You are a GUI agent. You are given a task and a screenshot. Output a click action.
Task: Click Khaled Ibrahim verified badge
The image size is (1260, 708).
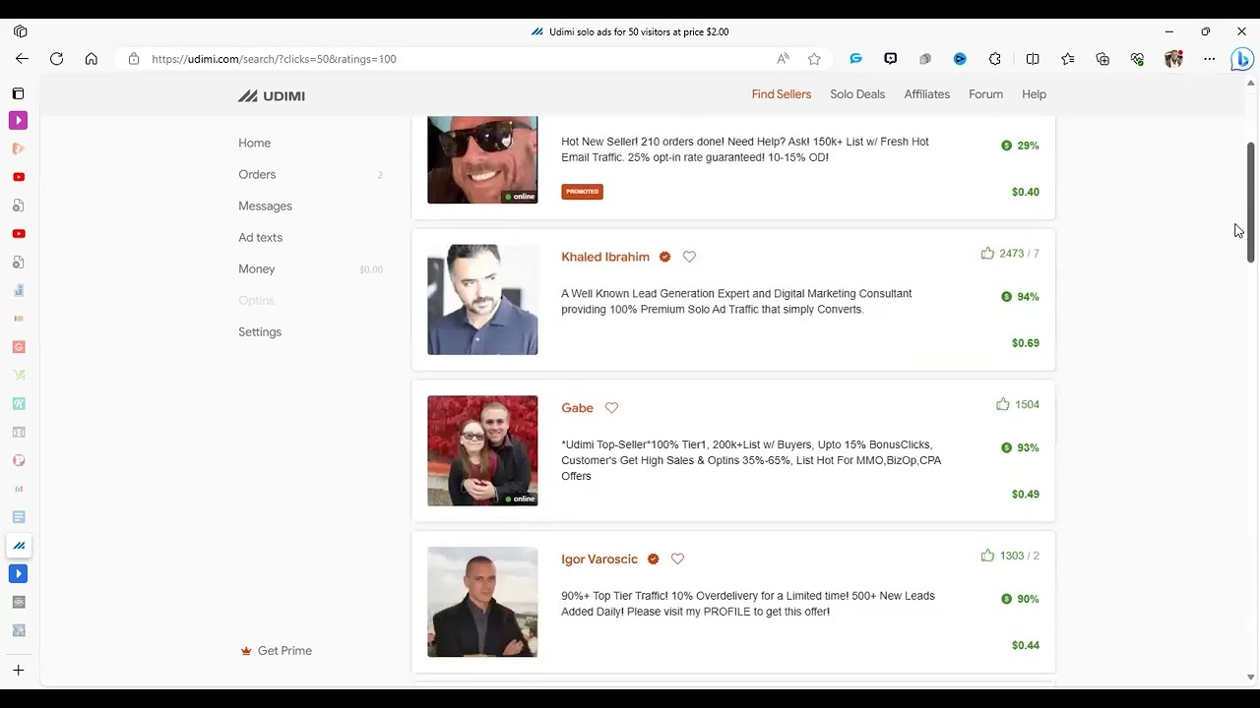point(664,257)
